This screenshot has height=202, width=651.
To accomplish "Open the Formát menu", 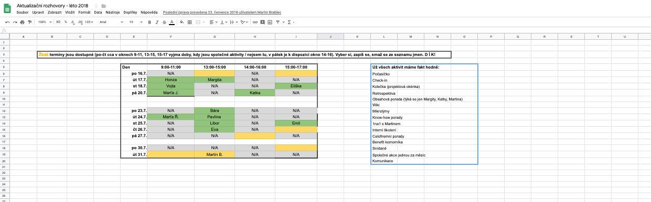I will 84,12.
